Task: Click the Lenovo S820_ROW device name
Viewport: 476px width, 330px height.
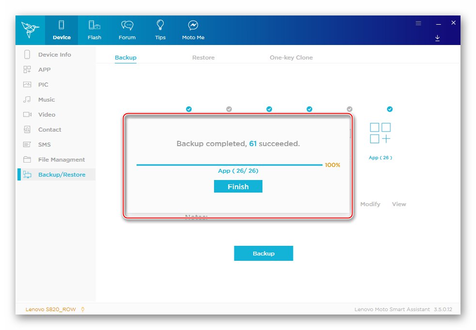Action: [51, 309]
